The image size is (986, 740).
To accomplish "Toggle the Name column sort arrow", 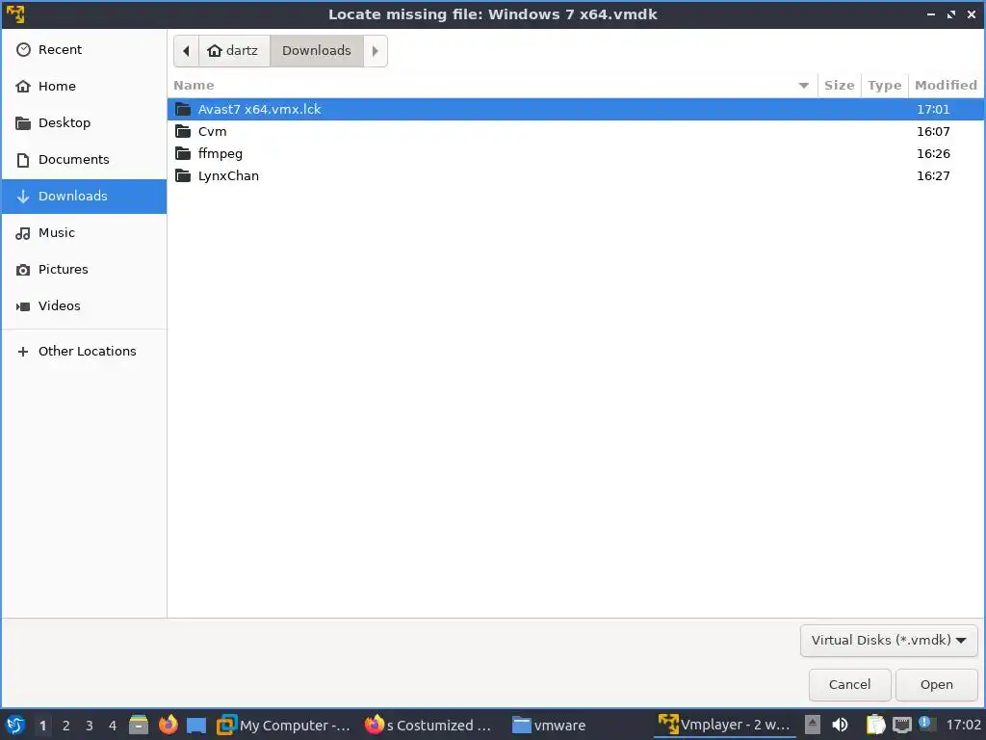I will tap(804, 86).
